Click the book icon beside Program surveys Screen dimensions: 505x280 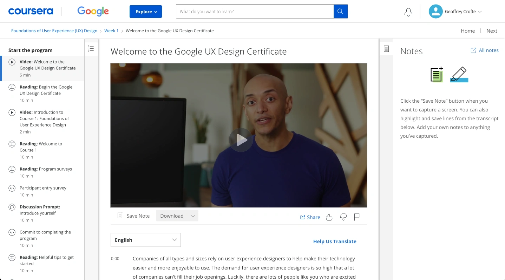(12, 169)
